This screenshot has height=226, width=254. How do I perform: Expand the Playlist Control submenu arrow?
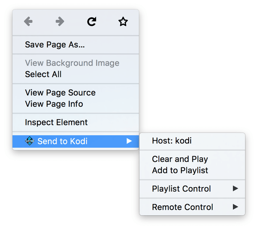tap(235, 189)
